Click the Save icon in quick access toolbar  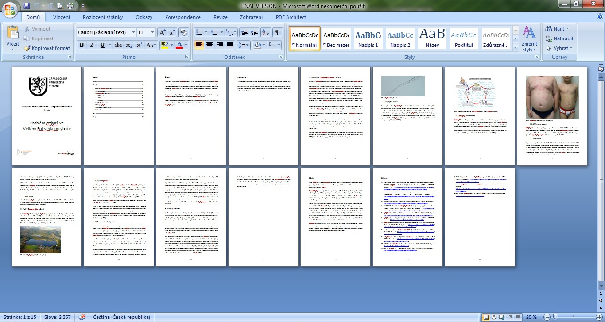27,6
